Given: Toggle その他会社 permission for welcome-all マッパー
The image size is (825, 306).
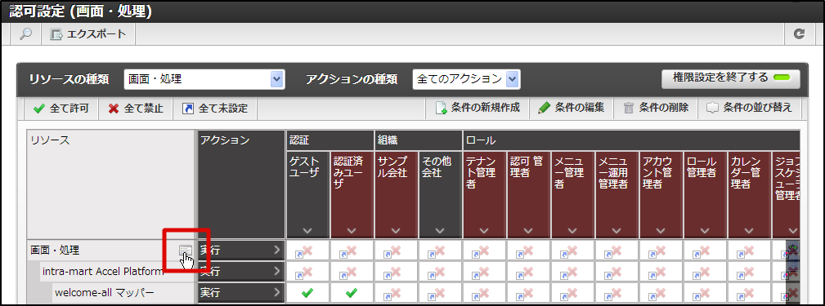Looking at the screenshot, I should click(441, 292).
